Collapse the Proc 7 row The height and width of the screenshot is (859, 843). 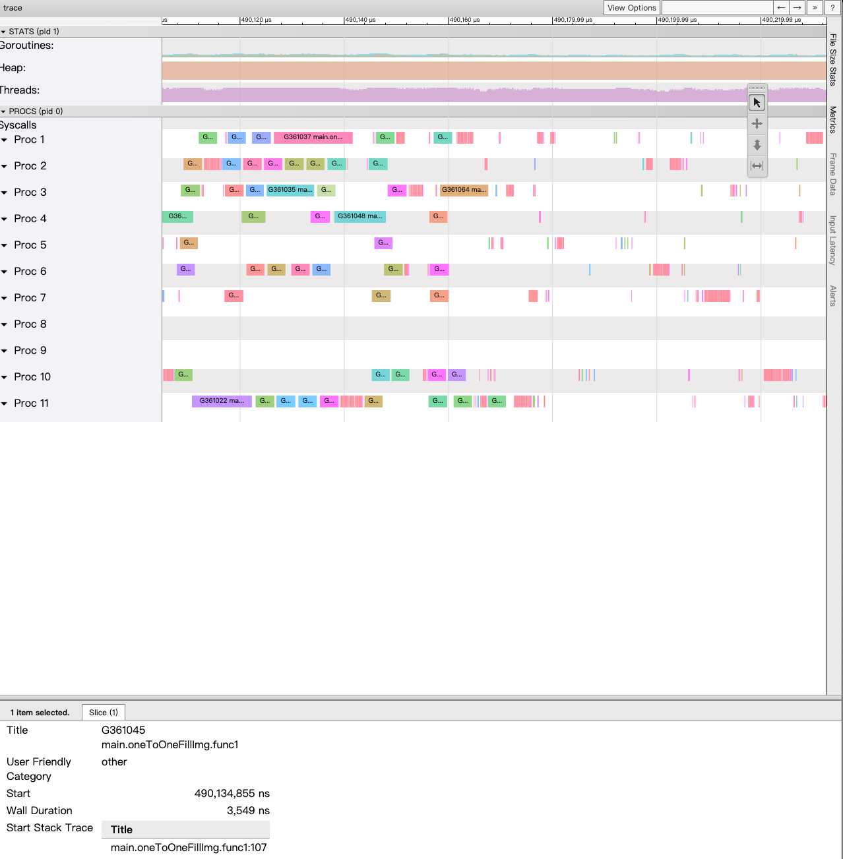point(5,298)
